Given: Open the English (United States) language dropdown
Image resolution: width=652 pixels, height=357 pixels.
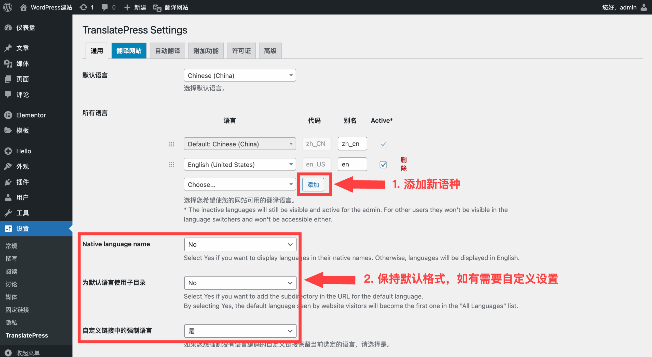Looking at the screenshot, I should coord(240,165).
